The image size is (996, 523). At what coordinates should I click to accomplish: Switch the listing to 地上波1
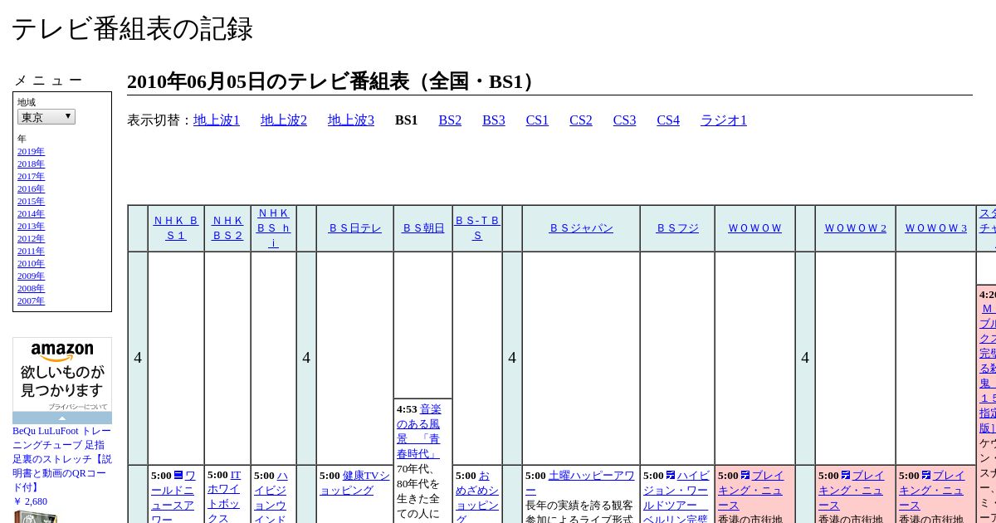point(217,120)
